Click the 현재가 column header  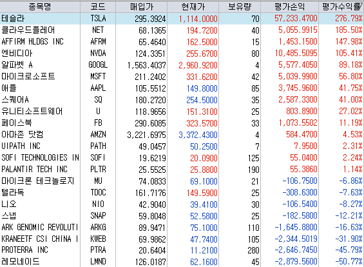[x=193, y=6]
